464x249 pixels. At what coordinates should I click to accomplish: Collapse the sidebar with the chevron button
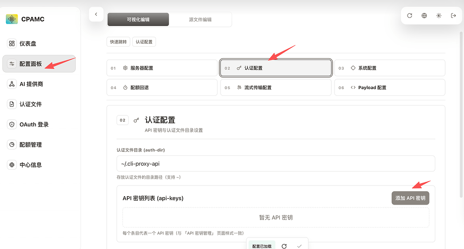(x=96, y=14)
